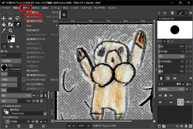Delete tool preset X icon at bottom
The width and height of the screenshot is (193, 129).
31,126
